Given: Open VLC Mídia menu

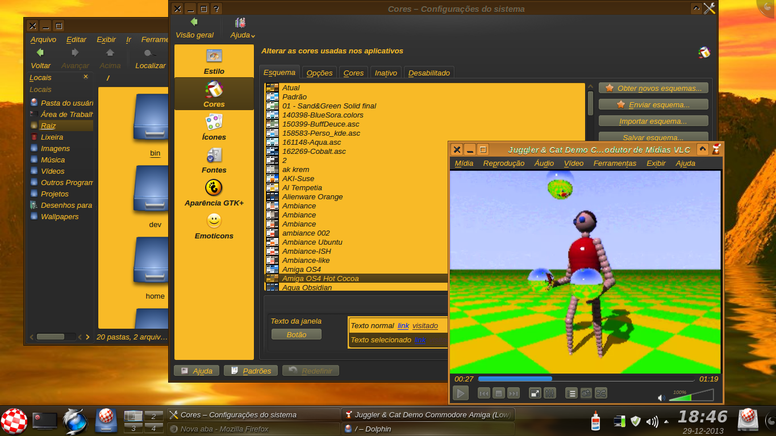Looking at the screenshot, I should click(x=464, y=163).
